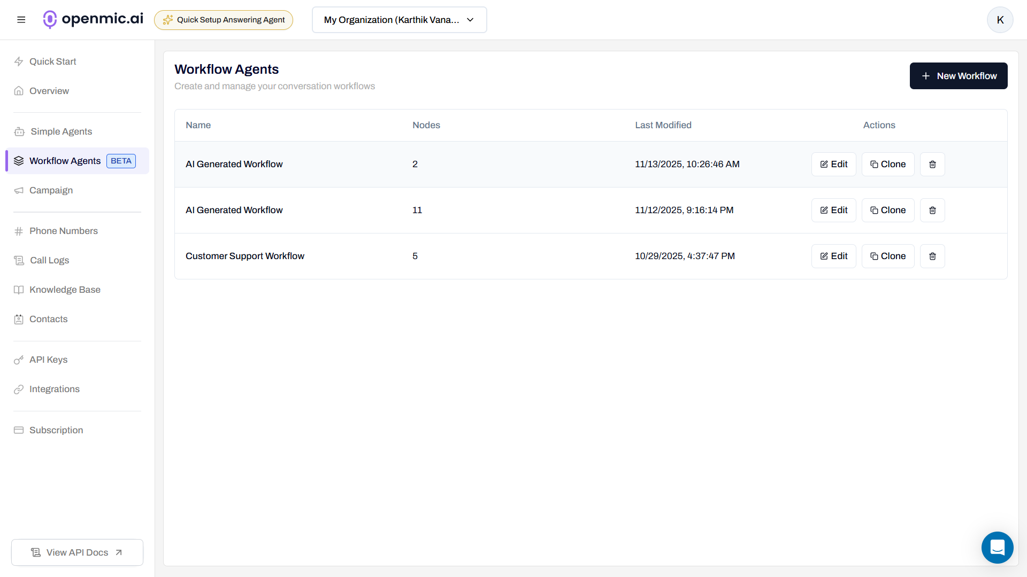Image resolution: width=1027 pixels, height=577 pixels.
Task: Click the New Workflow button
Action: point(958,75)
